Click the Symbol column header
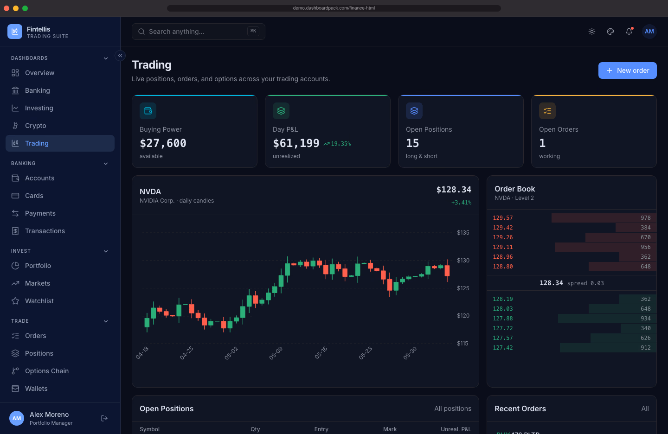The width and height of the screenshot is (668, 434). (x=149, y=429)
